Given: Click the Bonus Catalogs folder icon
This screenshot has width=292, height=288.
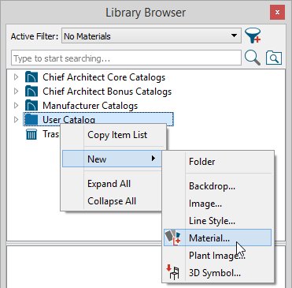Looking at the screenshot, I should (31, 92).
